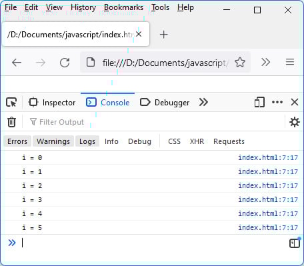
Task: Open devtools three-dot customize menu
Action: coord(277,102)
